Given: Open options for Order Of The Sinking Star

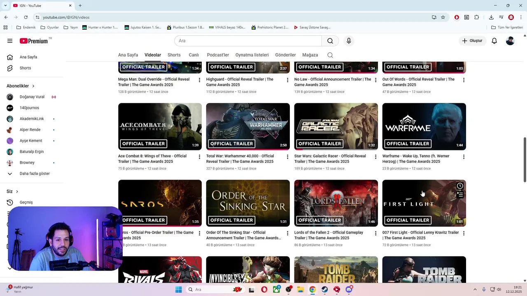Looking at the screenshot, I should [x=288, y=233].
